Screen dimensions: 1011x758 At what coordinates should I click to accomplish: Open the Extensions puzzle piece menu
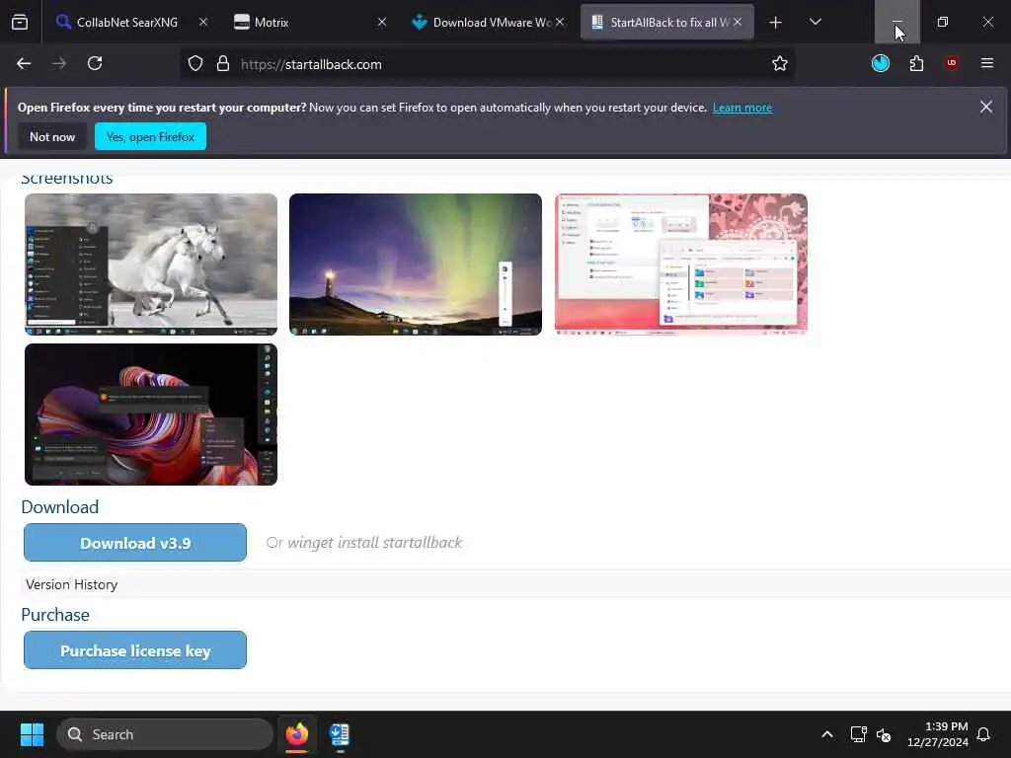coord(916,63)
